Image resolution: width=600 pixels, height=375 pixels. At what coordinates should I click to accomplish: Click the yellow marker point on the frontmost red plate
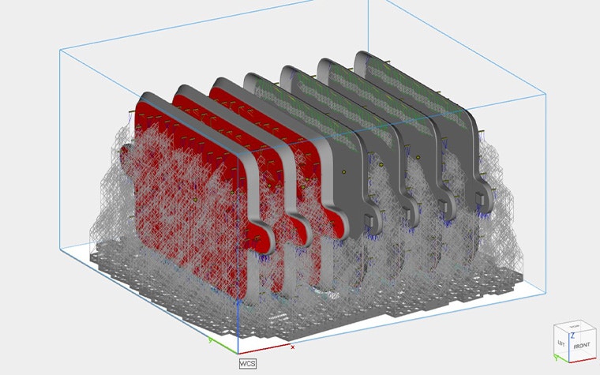(x=194, y=201)
